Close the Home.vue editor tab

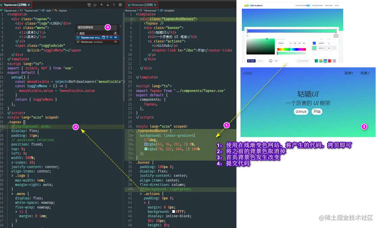click(x=155, y=5)
